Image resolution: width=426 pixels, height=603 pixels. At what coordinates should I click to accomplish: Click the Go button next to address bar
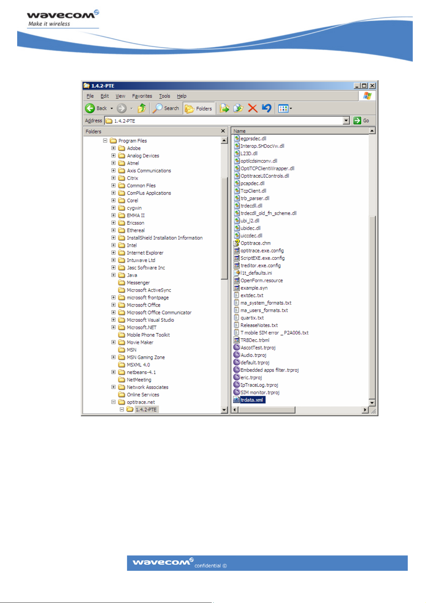point(361,121)
